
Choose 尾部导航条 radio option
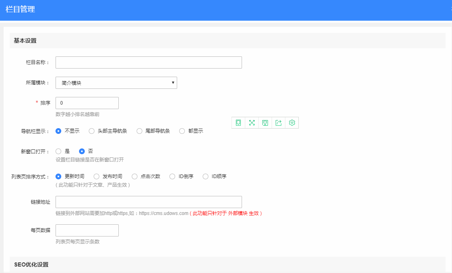click(139, 131)
